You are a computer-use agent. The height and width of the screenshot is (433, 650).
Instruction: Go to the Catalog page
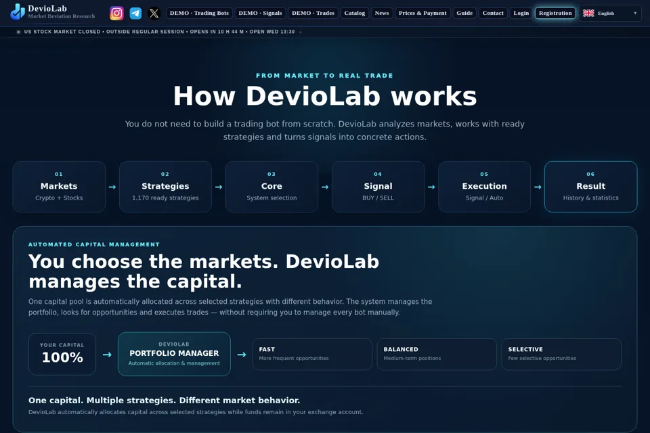[x=355, y=14]
